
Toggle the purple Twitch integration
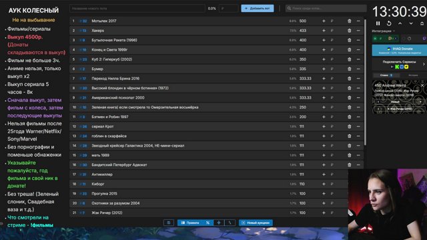[x=424, y=39]
